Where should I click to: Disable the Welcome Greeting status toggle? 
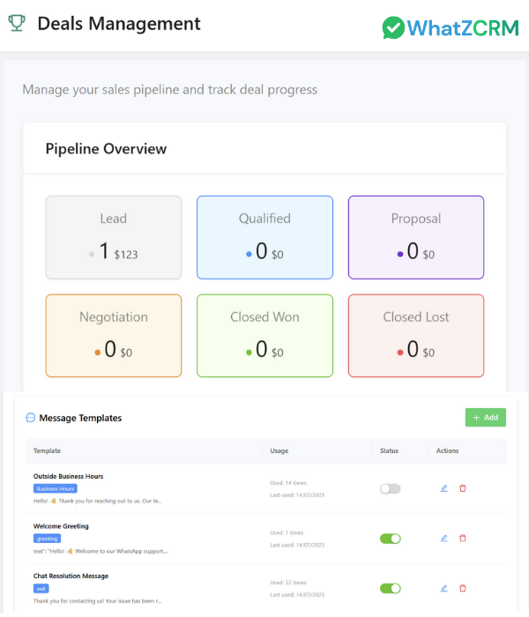[390, 538]
